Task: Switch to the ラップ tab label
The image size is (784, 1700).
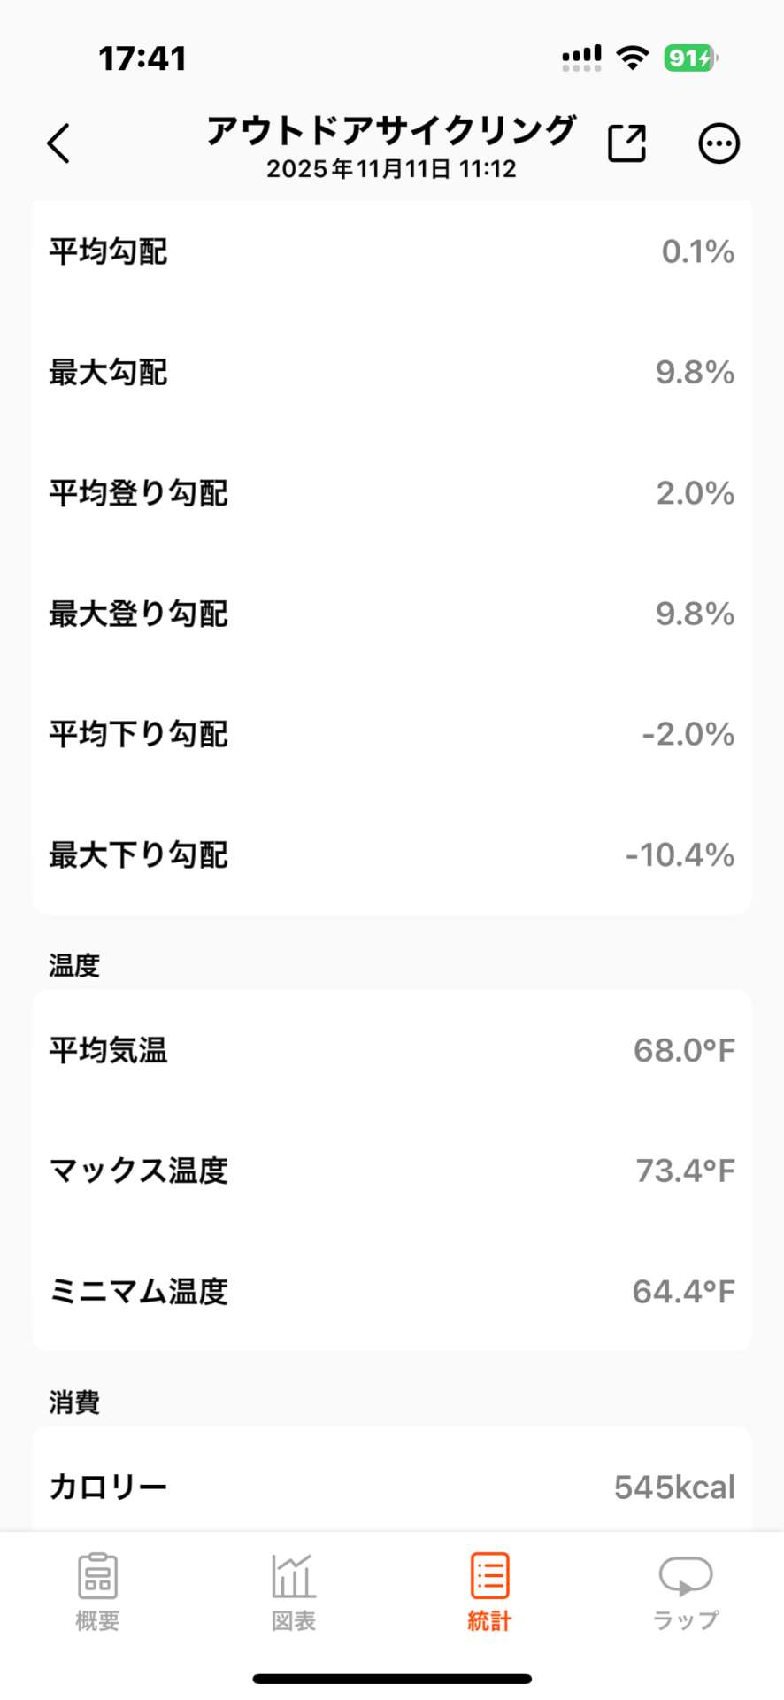Action: [x=686, y=1621]
